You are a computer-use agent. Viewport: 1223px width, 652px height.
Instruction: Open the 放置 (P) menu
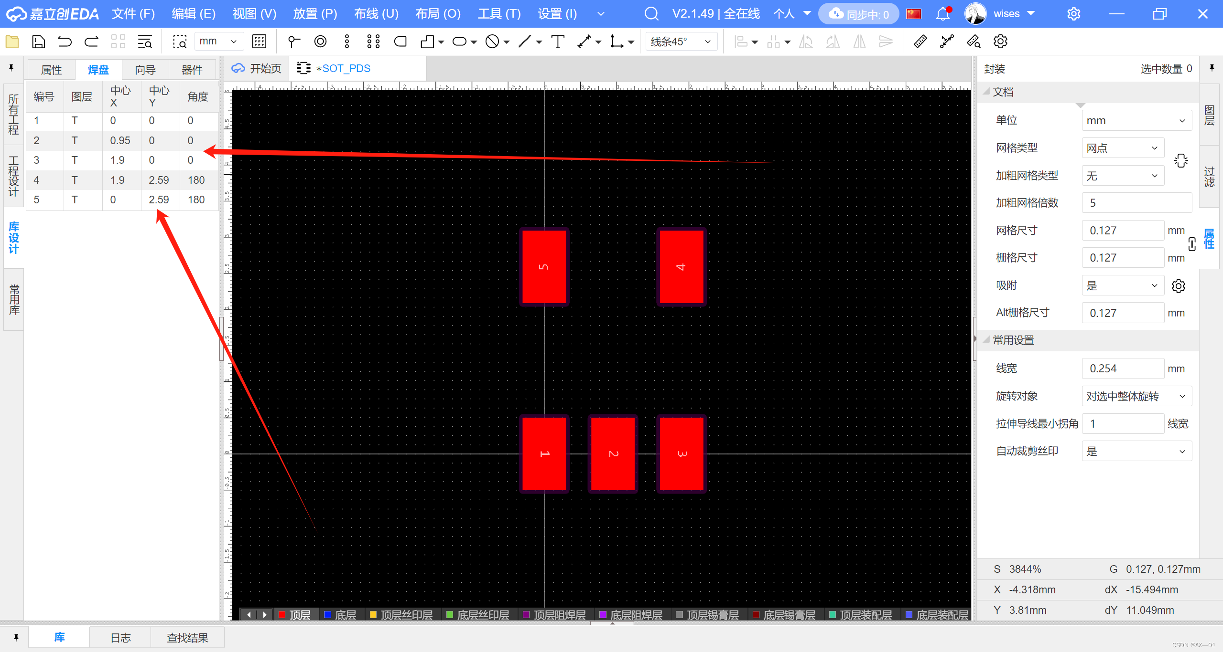pos(314,14)
